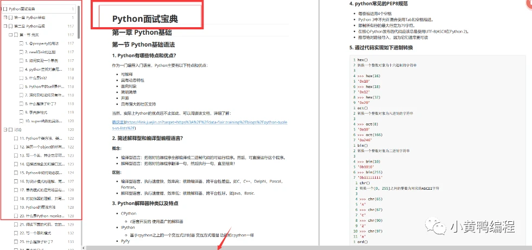
Task: Click the code line '>>> bin(255)'
Action: pyautogui.click(x=370, y=172)
